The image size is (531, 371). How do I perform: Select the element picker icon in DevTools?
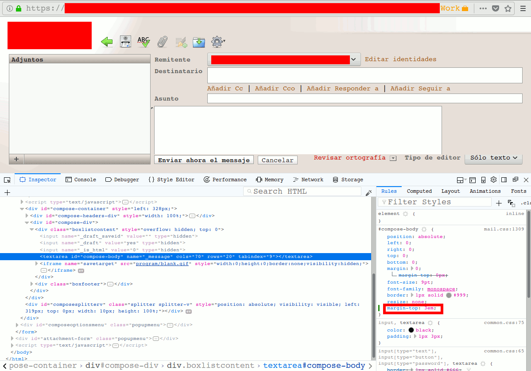tap(7, 180)
